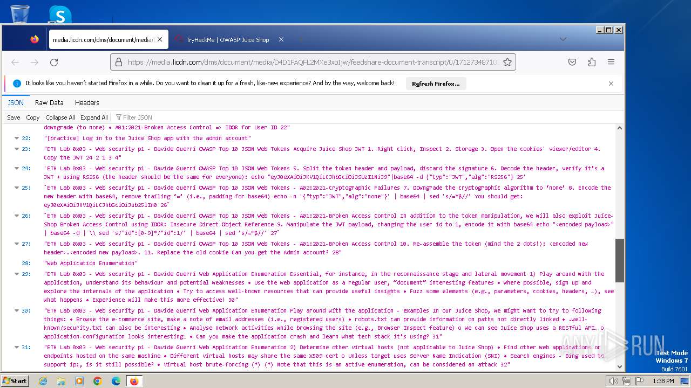Go forward using the forward arrow
This screenshot has width=691, height=388.
point(35,63)
